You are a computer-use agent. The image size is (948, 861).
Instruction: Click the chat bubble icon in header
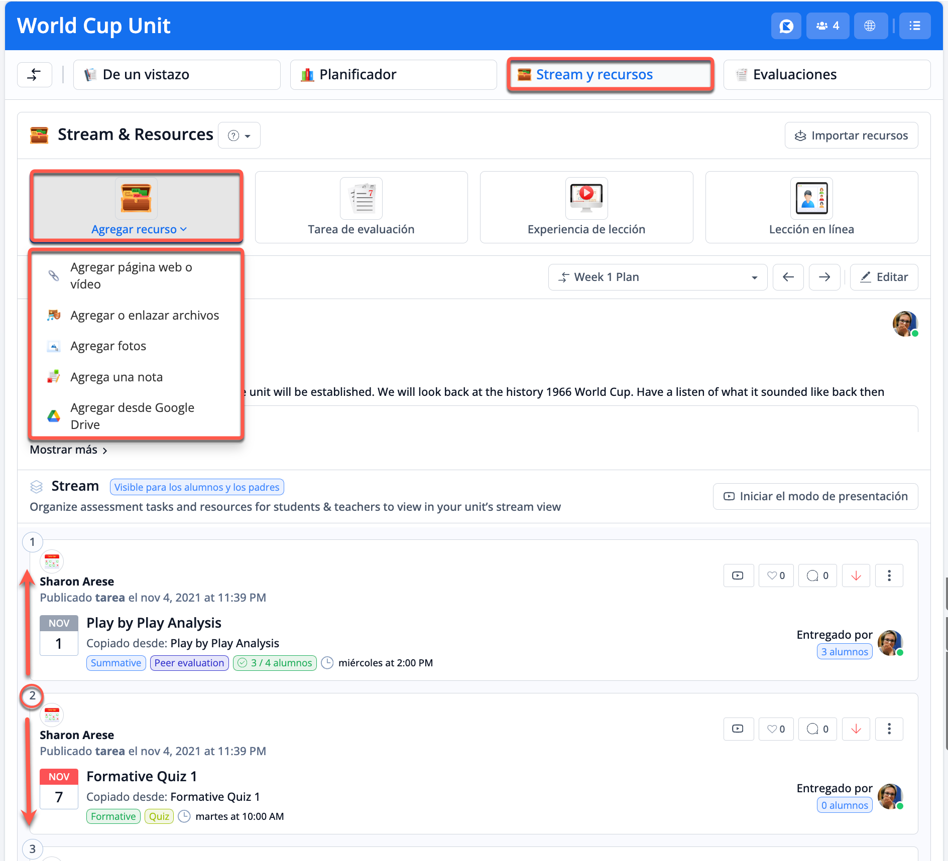(786, 26)
